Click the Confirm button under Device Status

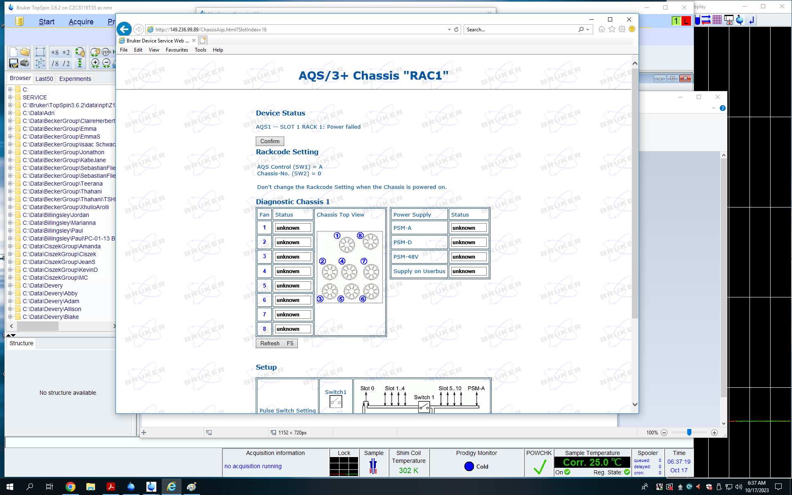click(x=270, y=141)
